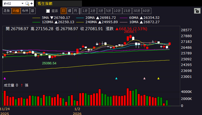Click the pink triangle marker below chart

pyautogui.click(x=144, y=78)
